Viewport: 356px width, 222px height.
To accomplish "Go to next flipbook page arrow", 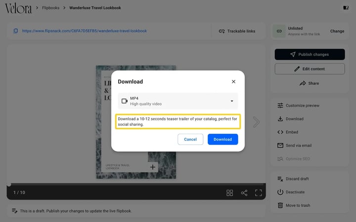I will pyautogui.click(x=256, y=122).
